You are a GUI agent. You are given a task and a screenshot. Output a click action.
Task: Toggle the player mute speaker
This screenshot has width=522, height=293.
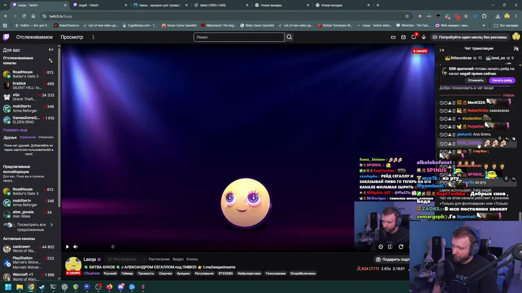(75, 247)
